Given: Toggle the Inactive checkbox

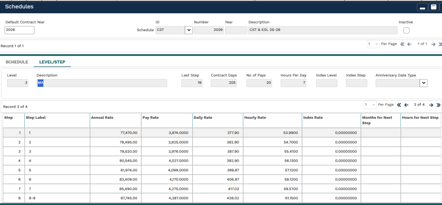Looking at the screenshot, I should (406, 30).
